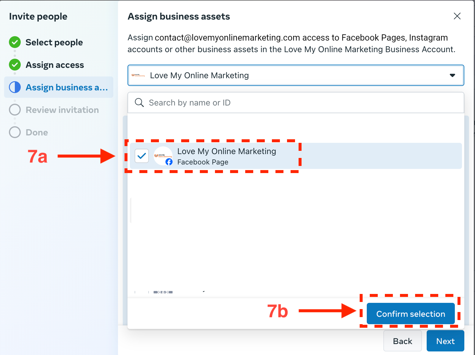
Task: Click the logo inside the asset selector dropdown
Action: [x=138, y=75]
